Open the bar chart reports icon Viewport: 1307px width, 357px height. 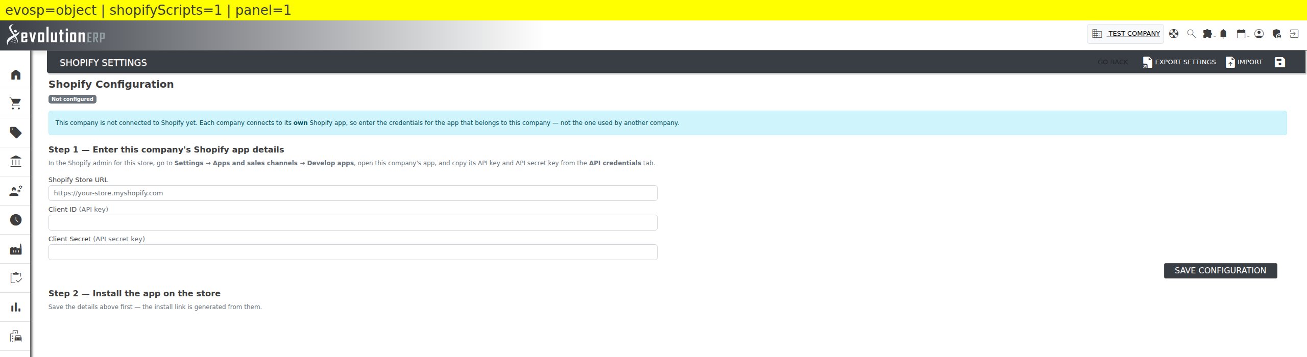pos(16,307)
